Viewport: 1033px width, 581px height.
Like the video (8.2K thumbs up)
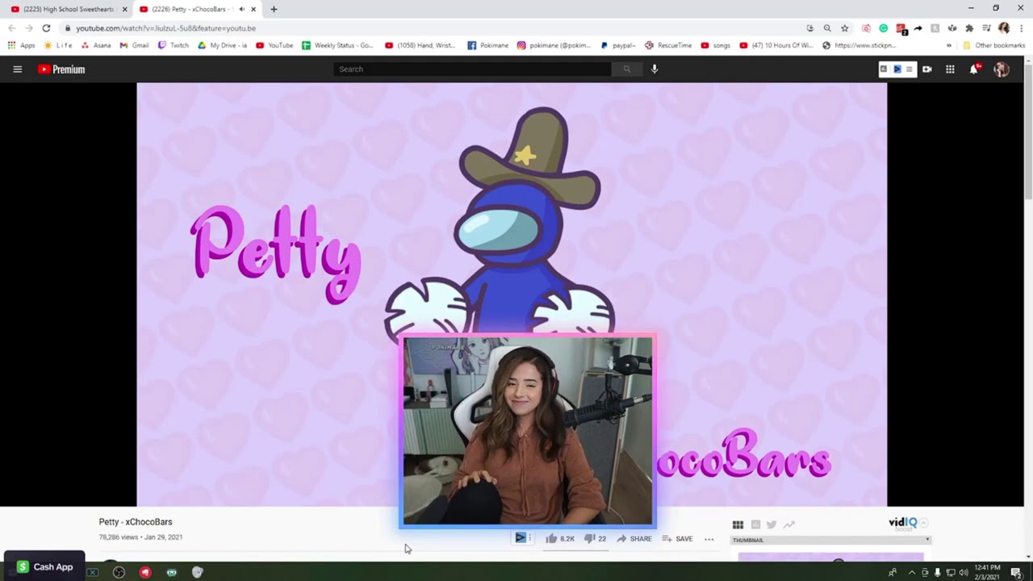(560, 538)
